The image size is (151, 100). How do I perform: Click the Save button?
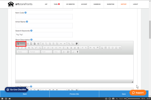[x=124, y=94]
